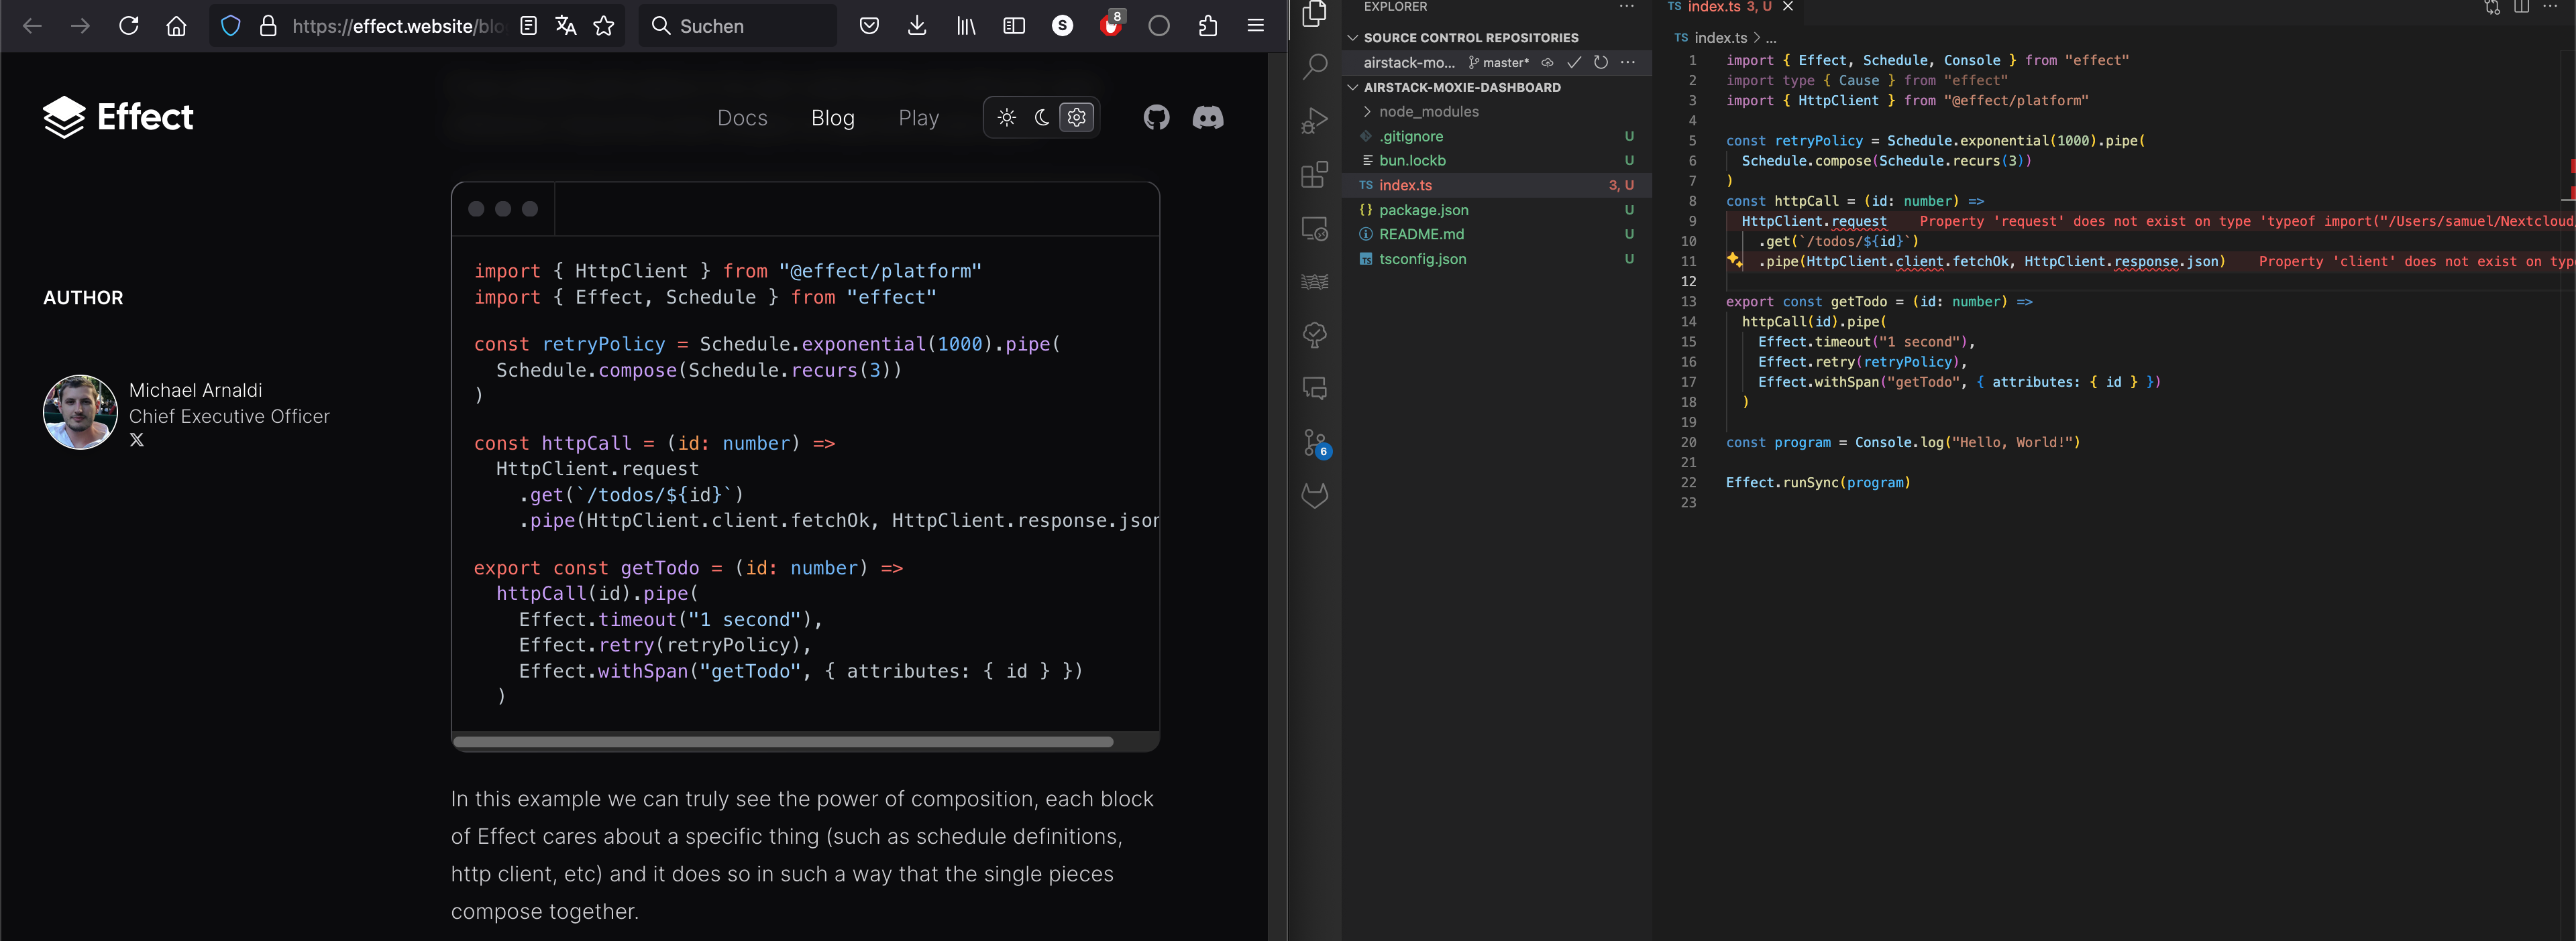Click the Effect logo link
This screenshot has height=941, width=2576.
pyautogui.click(x=118, y=117)
